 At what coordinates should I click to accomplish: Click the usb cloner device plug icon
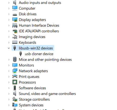coord(21,54)
